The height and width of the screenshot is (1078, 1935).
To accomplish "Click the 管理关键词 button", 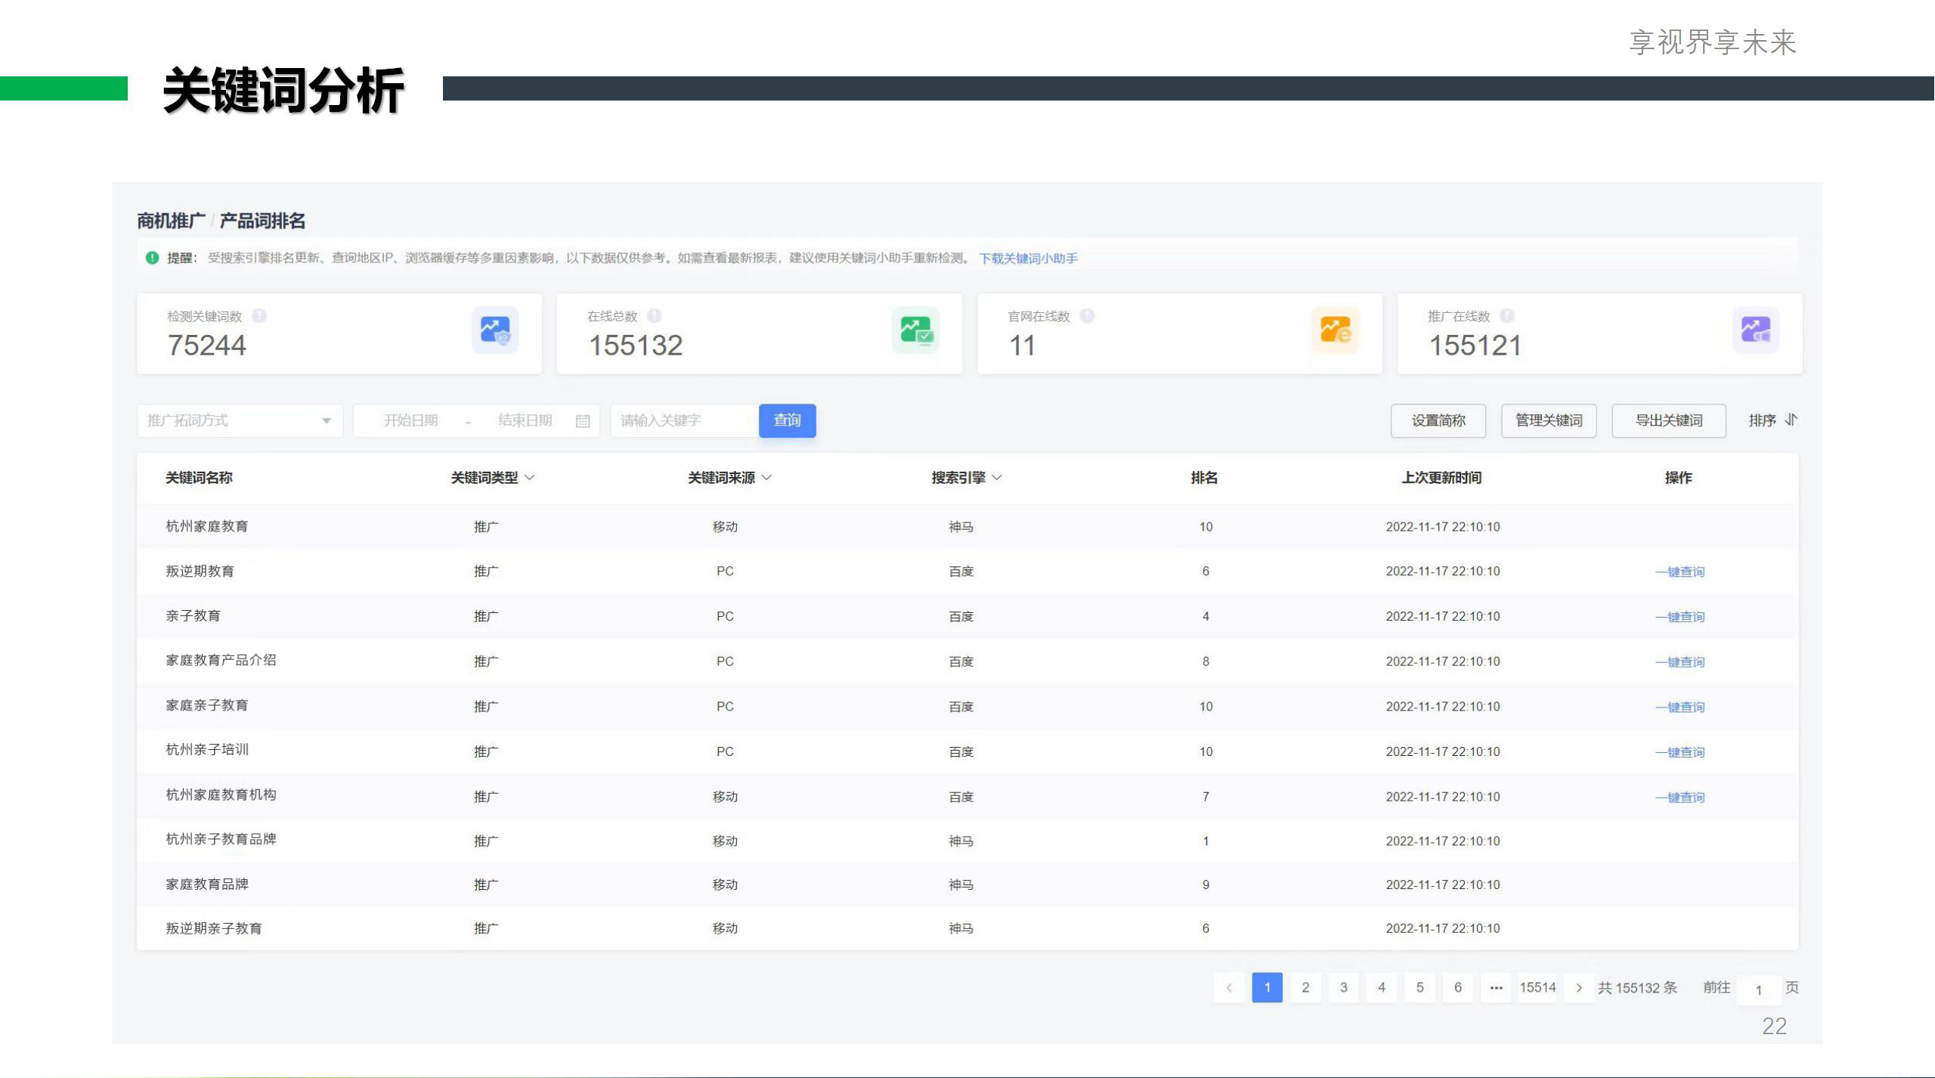I will [x=1549, y=420].
